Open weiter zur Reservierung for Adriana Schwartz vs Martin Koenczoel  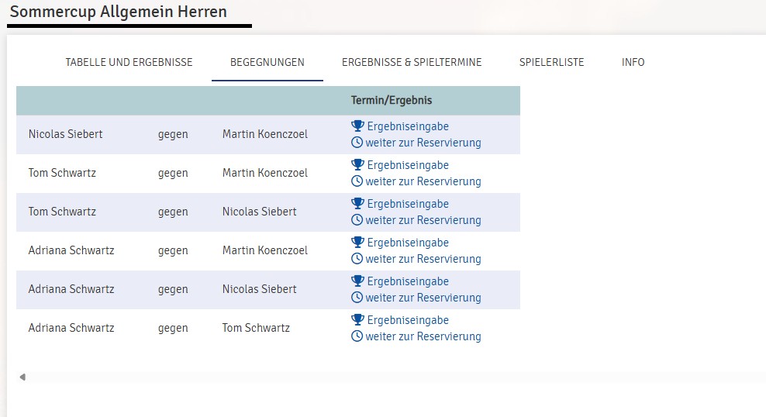(x=423, y=259)
